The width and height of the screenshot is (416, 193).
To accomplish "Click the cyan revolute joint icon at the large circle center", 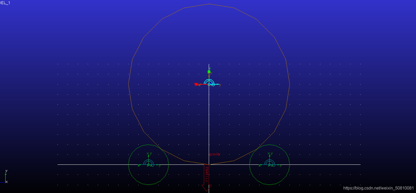I will (x=209, y=83).
